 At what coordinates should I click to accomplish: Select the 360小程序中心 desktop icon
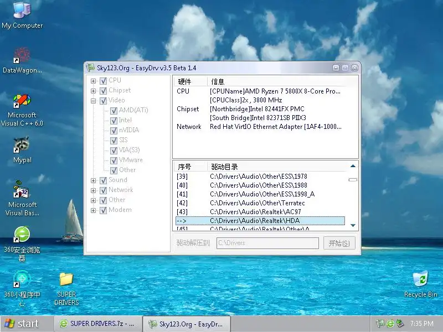(x=22, y=288)
